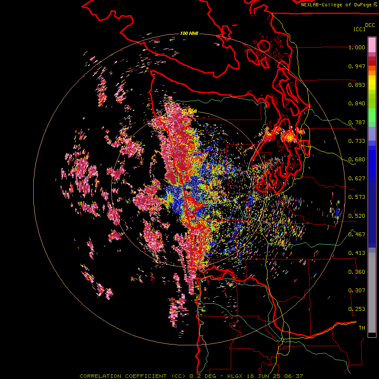Select the 100 NMI range ring label
Screen dimensions: 379x379
(x=189, y=33)
